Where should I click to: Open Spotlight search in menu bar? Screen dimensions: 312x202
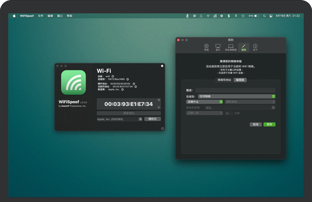tap(264, 16)
